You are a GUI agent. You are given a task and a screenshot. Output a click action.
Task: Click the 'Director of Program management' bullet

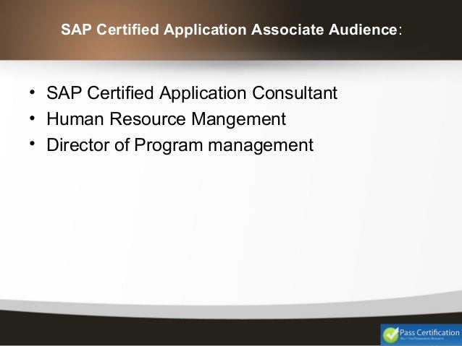click(180, 145)
